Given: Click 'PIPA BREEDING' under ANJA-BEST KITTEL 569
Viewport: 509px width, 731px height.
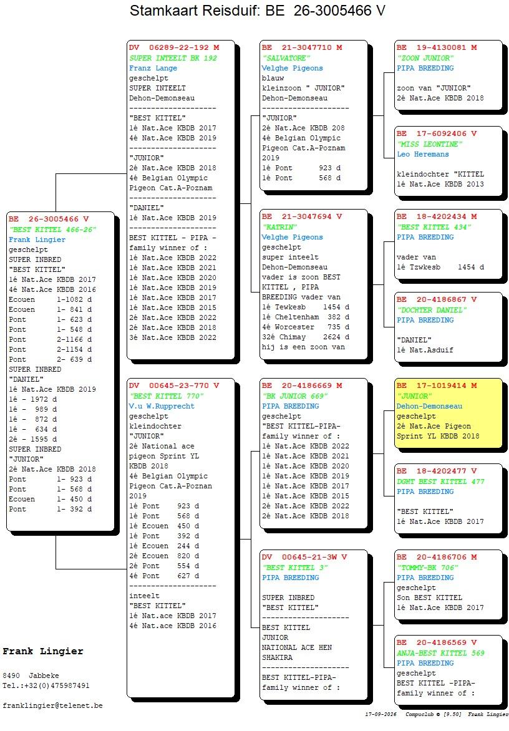Looking at the screenshot, I should pyautogui.click(x=425, y=664).
